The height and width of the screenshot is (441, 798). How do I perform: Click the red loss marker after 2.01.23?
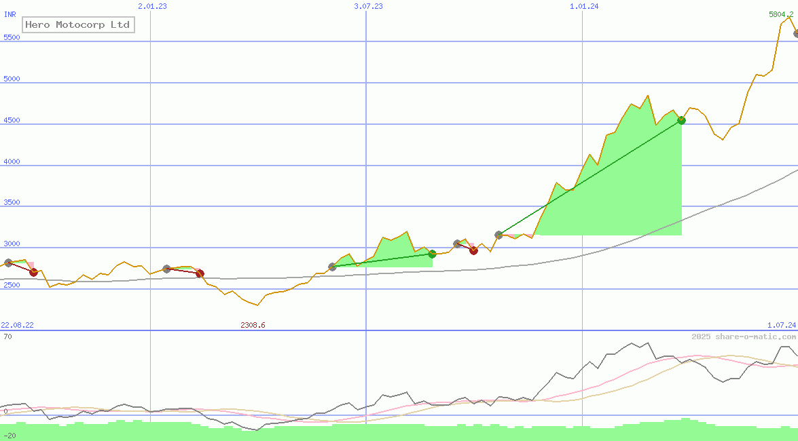200,273
